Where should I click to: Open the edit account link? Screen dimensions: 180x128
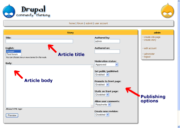(150, 48)
